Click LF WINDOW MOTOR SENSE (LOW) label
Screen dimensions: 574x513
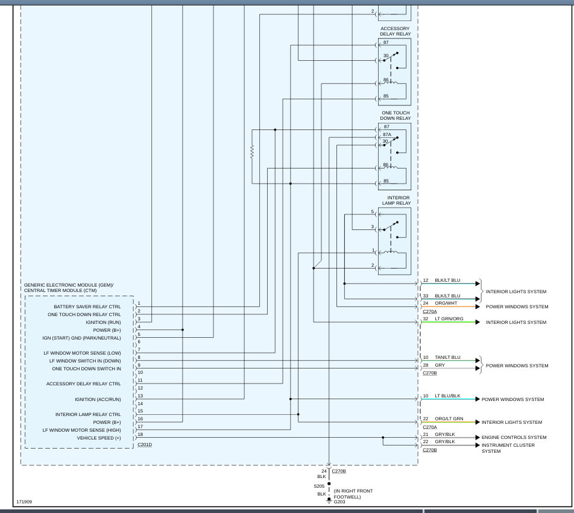click(82, 353)
